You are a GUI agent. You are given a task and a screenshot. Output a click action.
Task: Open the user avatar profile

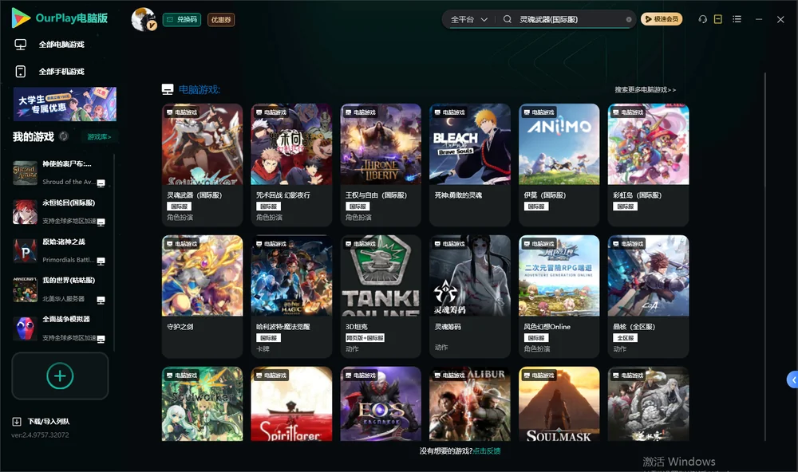point(144,19)
